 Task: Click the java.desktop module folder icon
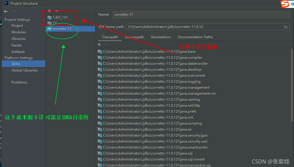100,70
